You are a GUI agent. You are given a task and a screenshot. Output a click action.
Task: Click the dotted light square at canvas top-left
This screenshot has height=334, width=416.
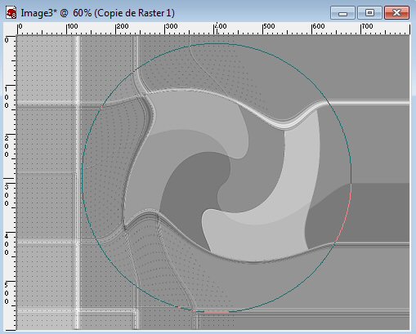(x=46, y=69)
